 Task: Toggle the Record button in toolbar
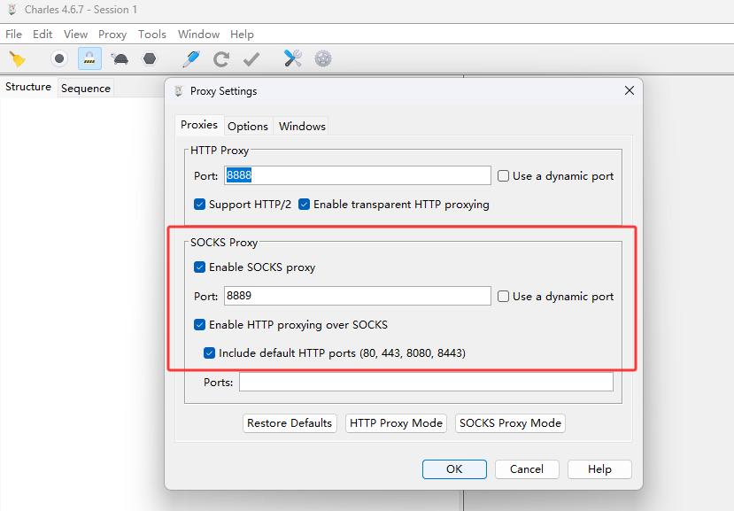[59, 58]
